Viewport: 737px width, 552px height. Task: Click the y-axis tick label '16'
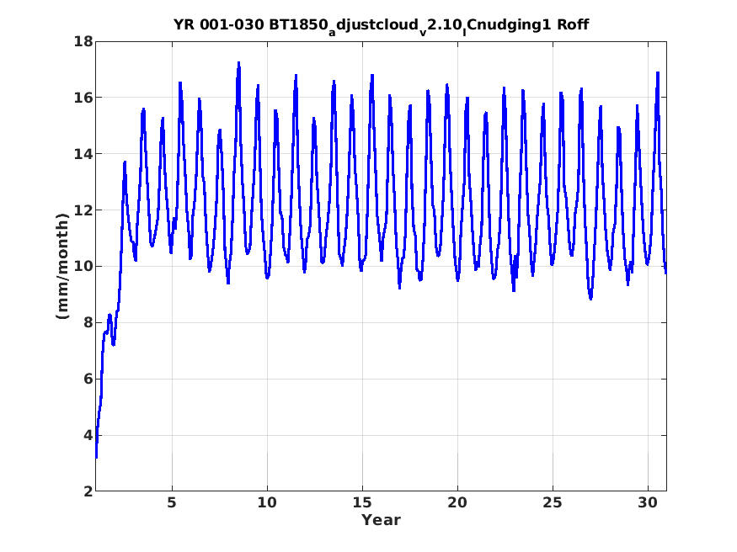click(x=83, y=98)
